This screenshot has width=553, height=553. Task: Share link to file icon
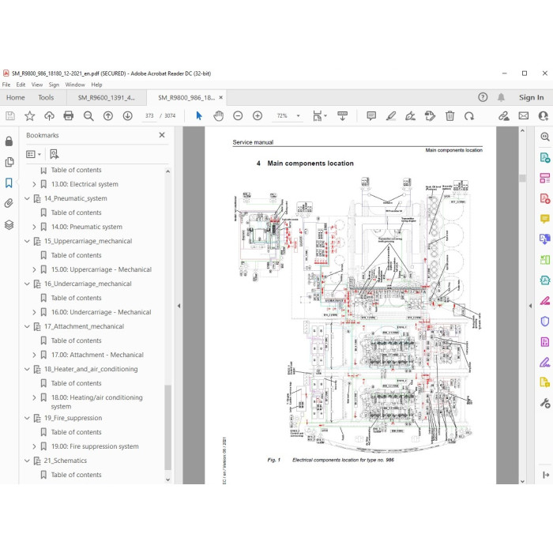tap(504, 115)
